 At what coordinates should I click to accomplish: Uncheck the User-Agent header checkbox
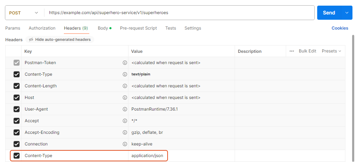[17, 109]
